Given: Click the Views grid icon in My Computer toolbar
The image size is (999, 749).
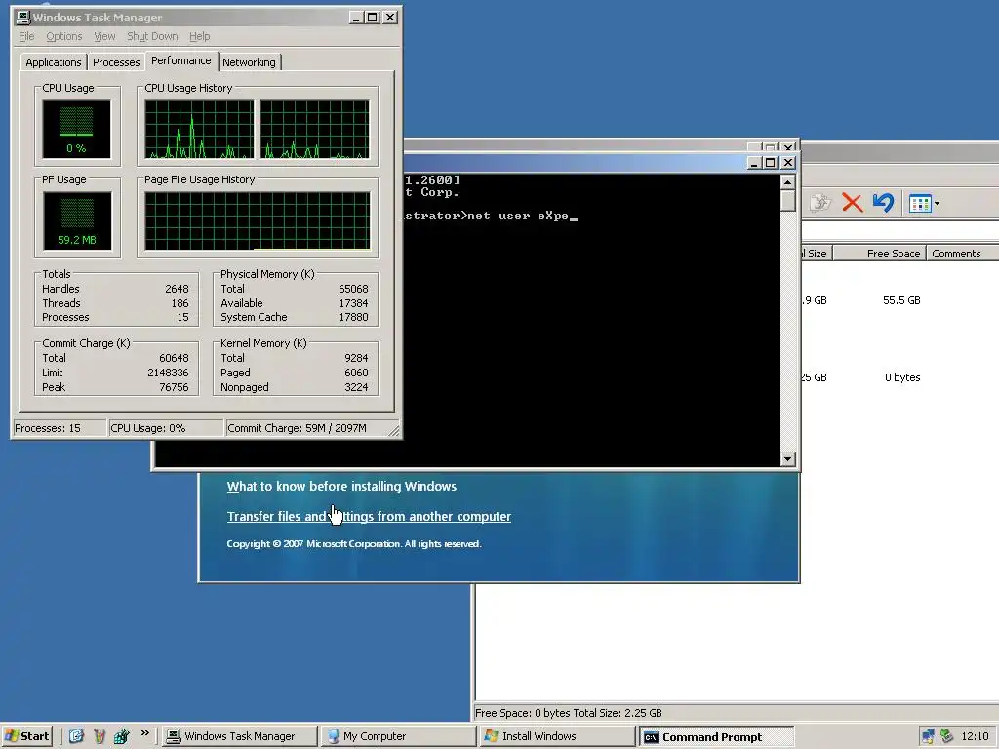Looking at the screenshot, I should pyautogui.click(x=920, y=203).
